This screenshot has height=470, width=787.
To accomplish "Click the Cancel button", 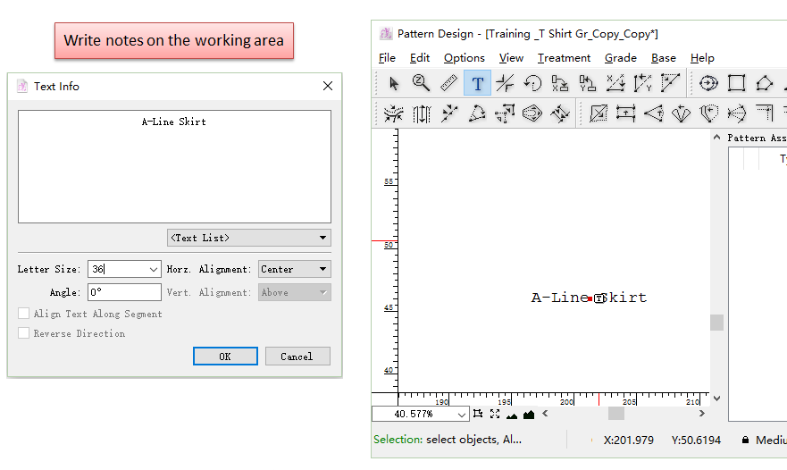I will pyautogui.click(x=297, y=357).
